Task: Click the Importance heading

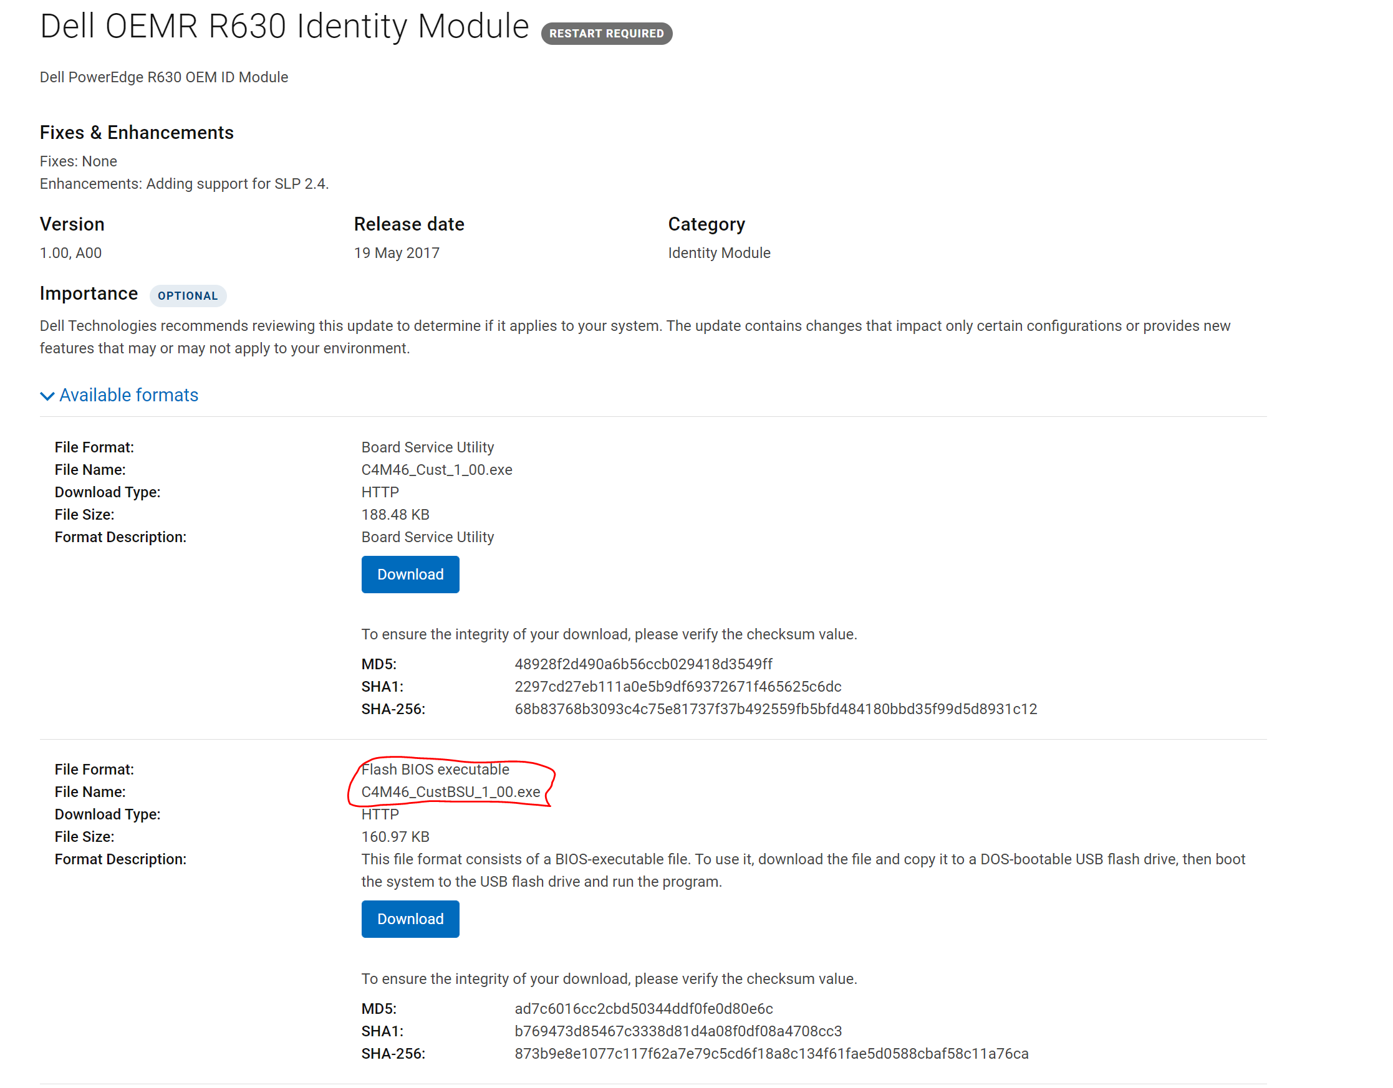Action: [x=89, y=294]
